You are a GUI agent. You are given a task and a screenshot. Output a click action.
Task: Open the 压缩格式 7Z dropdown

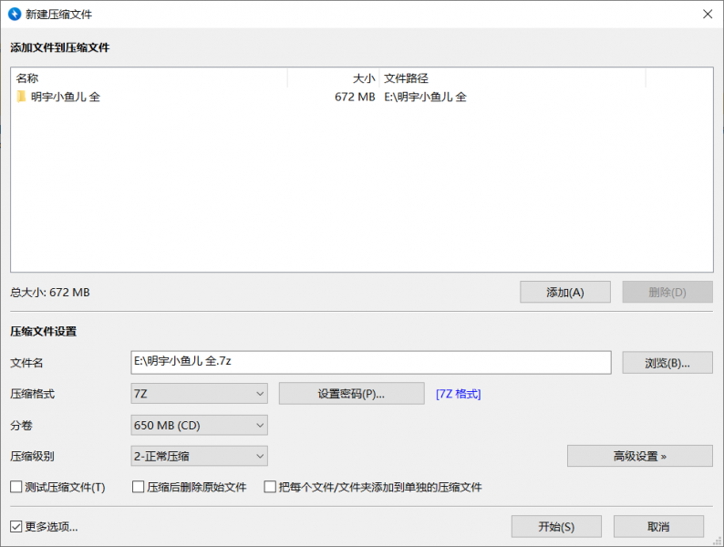200,394
